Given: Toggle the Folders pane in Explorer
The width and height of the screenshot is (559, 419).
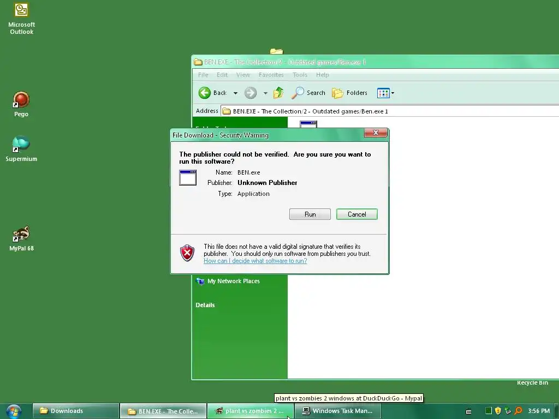Looking at the screenshot, I should pos(349,93).
